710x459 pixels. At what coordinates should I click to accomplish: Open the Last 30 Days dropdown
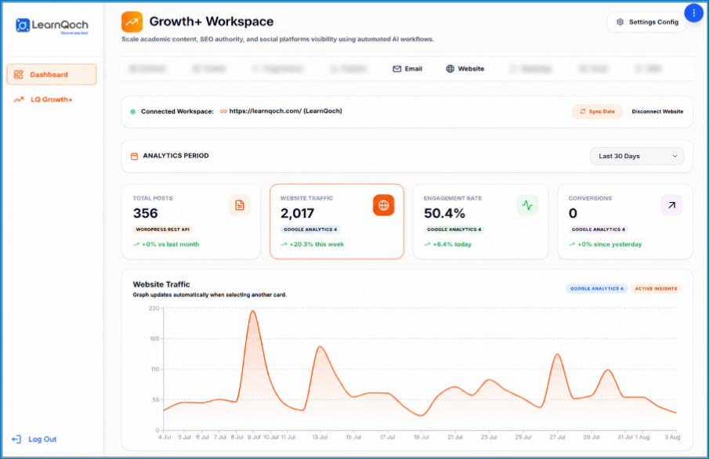click(x=636, y=156)
